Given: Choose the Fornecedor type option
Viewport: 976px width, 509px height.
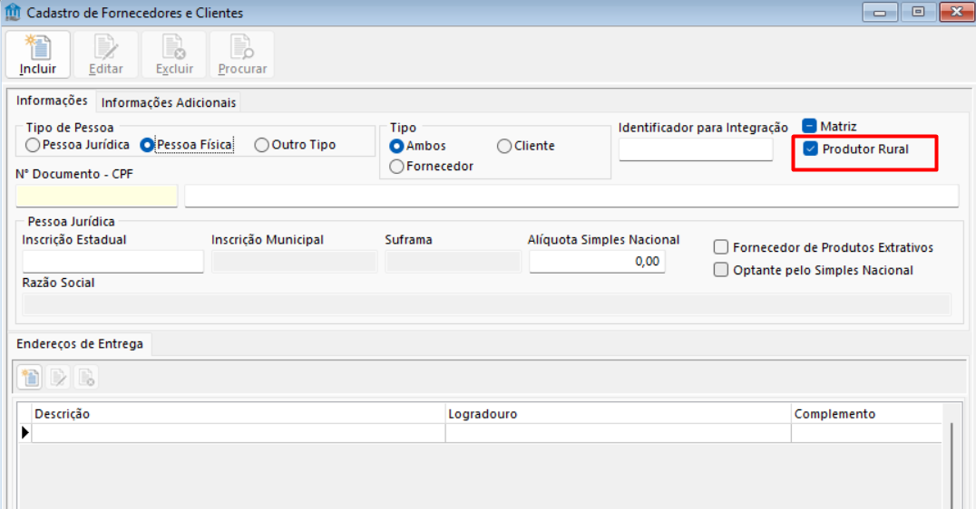Looking at the screenshot, I should [396, 167].
